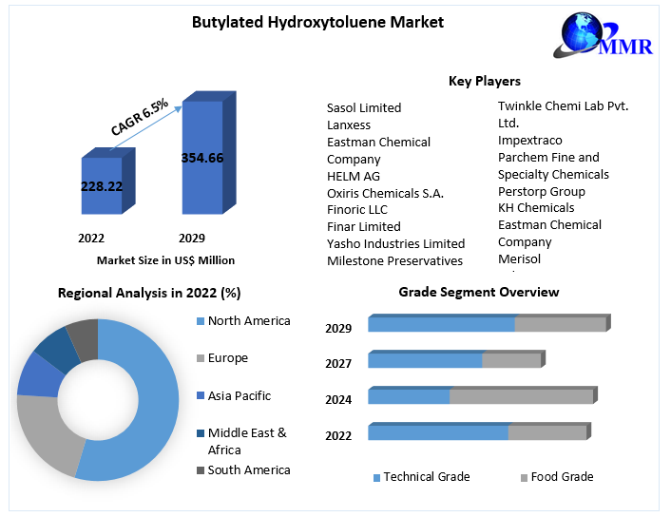Click the Yasho Industries Limited entry

pyautogui.click(x=395, y=244)
